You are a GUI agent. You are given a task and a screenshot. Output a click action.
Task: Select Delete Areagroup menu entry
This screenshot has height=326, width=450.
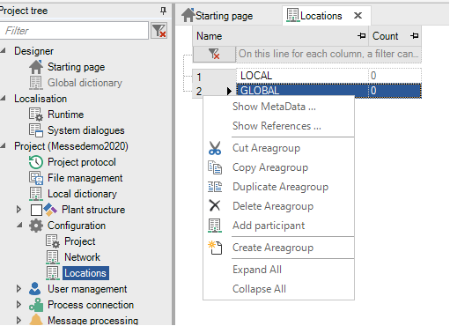coord(278,206)
